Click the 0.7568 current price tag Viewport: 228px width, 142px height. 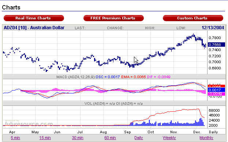[216, 45]
